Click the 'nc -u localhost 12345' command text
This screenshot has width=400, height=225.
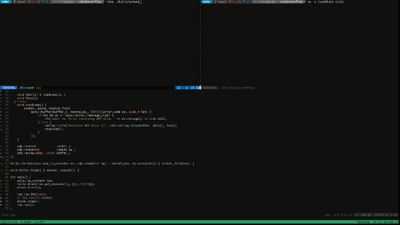pos(326,2)
